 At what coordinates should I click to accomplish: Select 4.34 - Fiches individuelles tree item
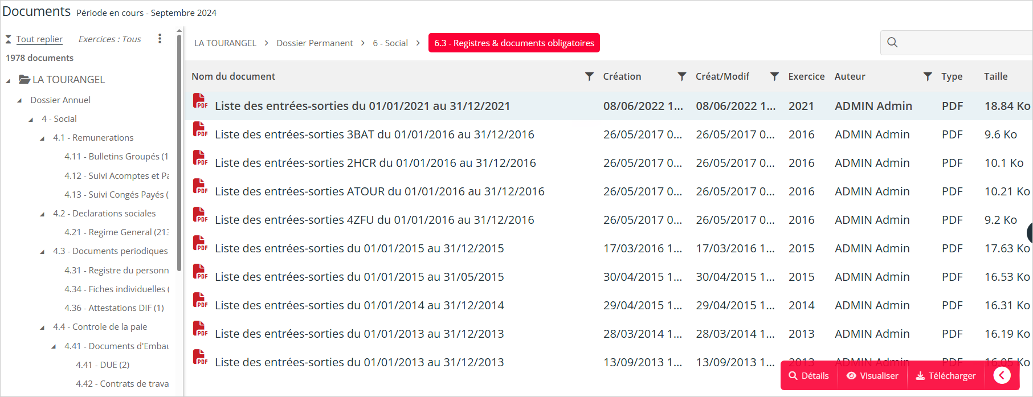pyautogui.click(x=116, y=289)
